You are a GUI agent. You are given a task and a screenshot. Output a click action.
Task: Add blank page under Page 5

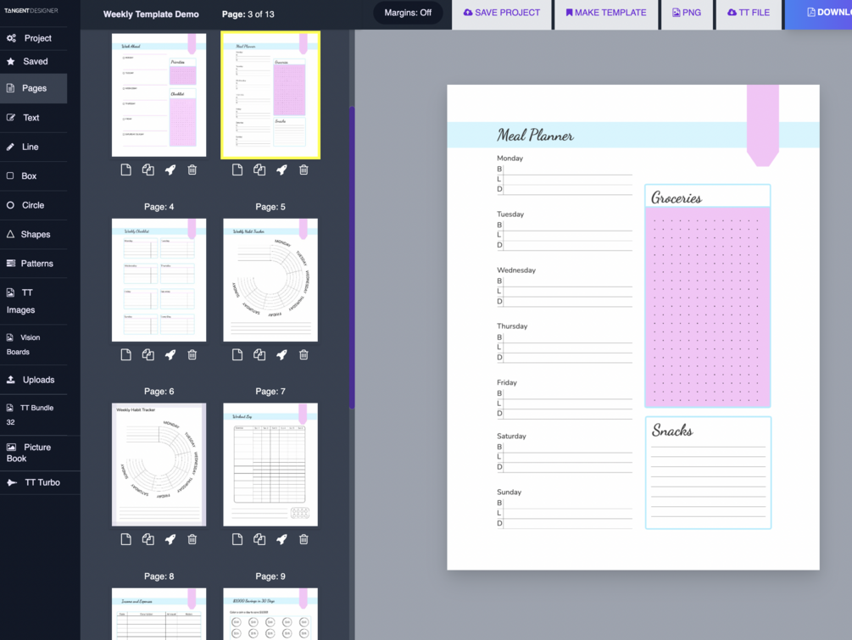237,355
